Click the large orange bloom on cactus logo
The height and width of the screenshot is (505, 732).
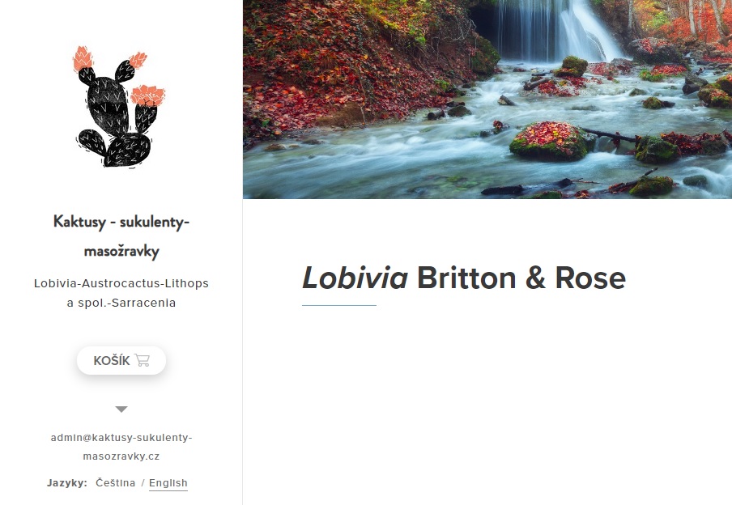click(148, 95)
